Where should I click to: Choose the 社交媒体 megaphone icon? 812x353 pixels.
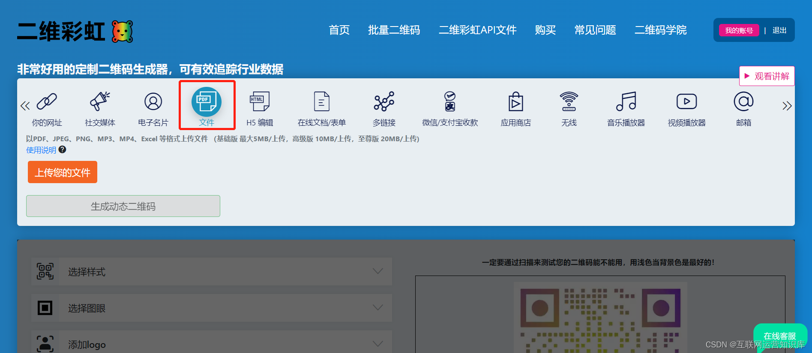100,101
